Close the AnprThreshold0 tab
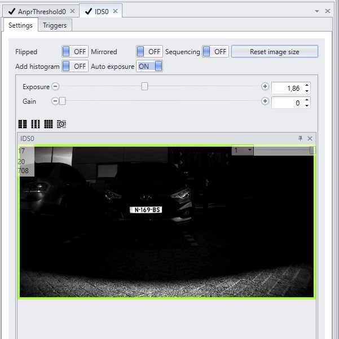The image size is (339, 339). [x=72, y=11]
